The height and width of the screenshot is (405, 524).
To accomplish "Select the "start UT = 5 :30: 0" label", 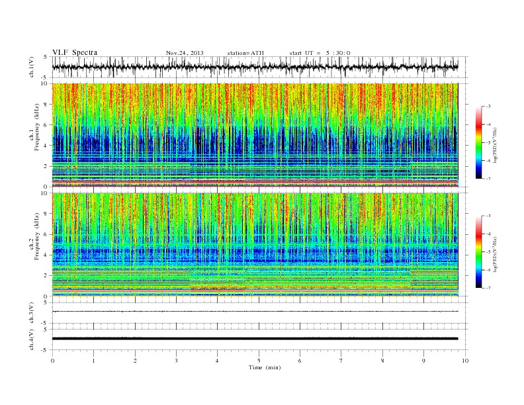I will [320, 53].
